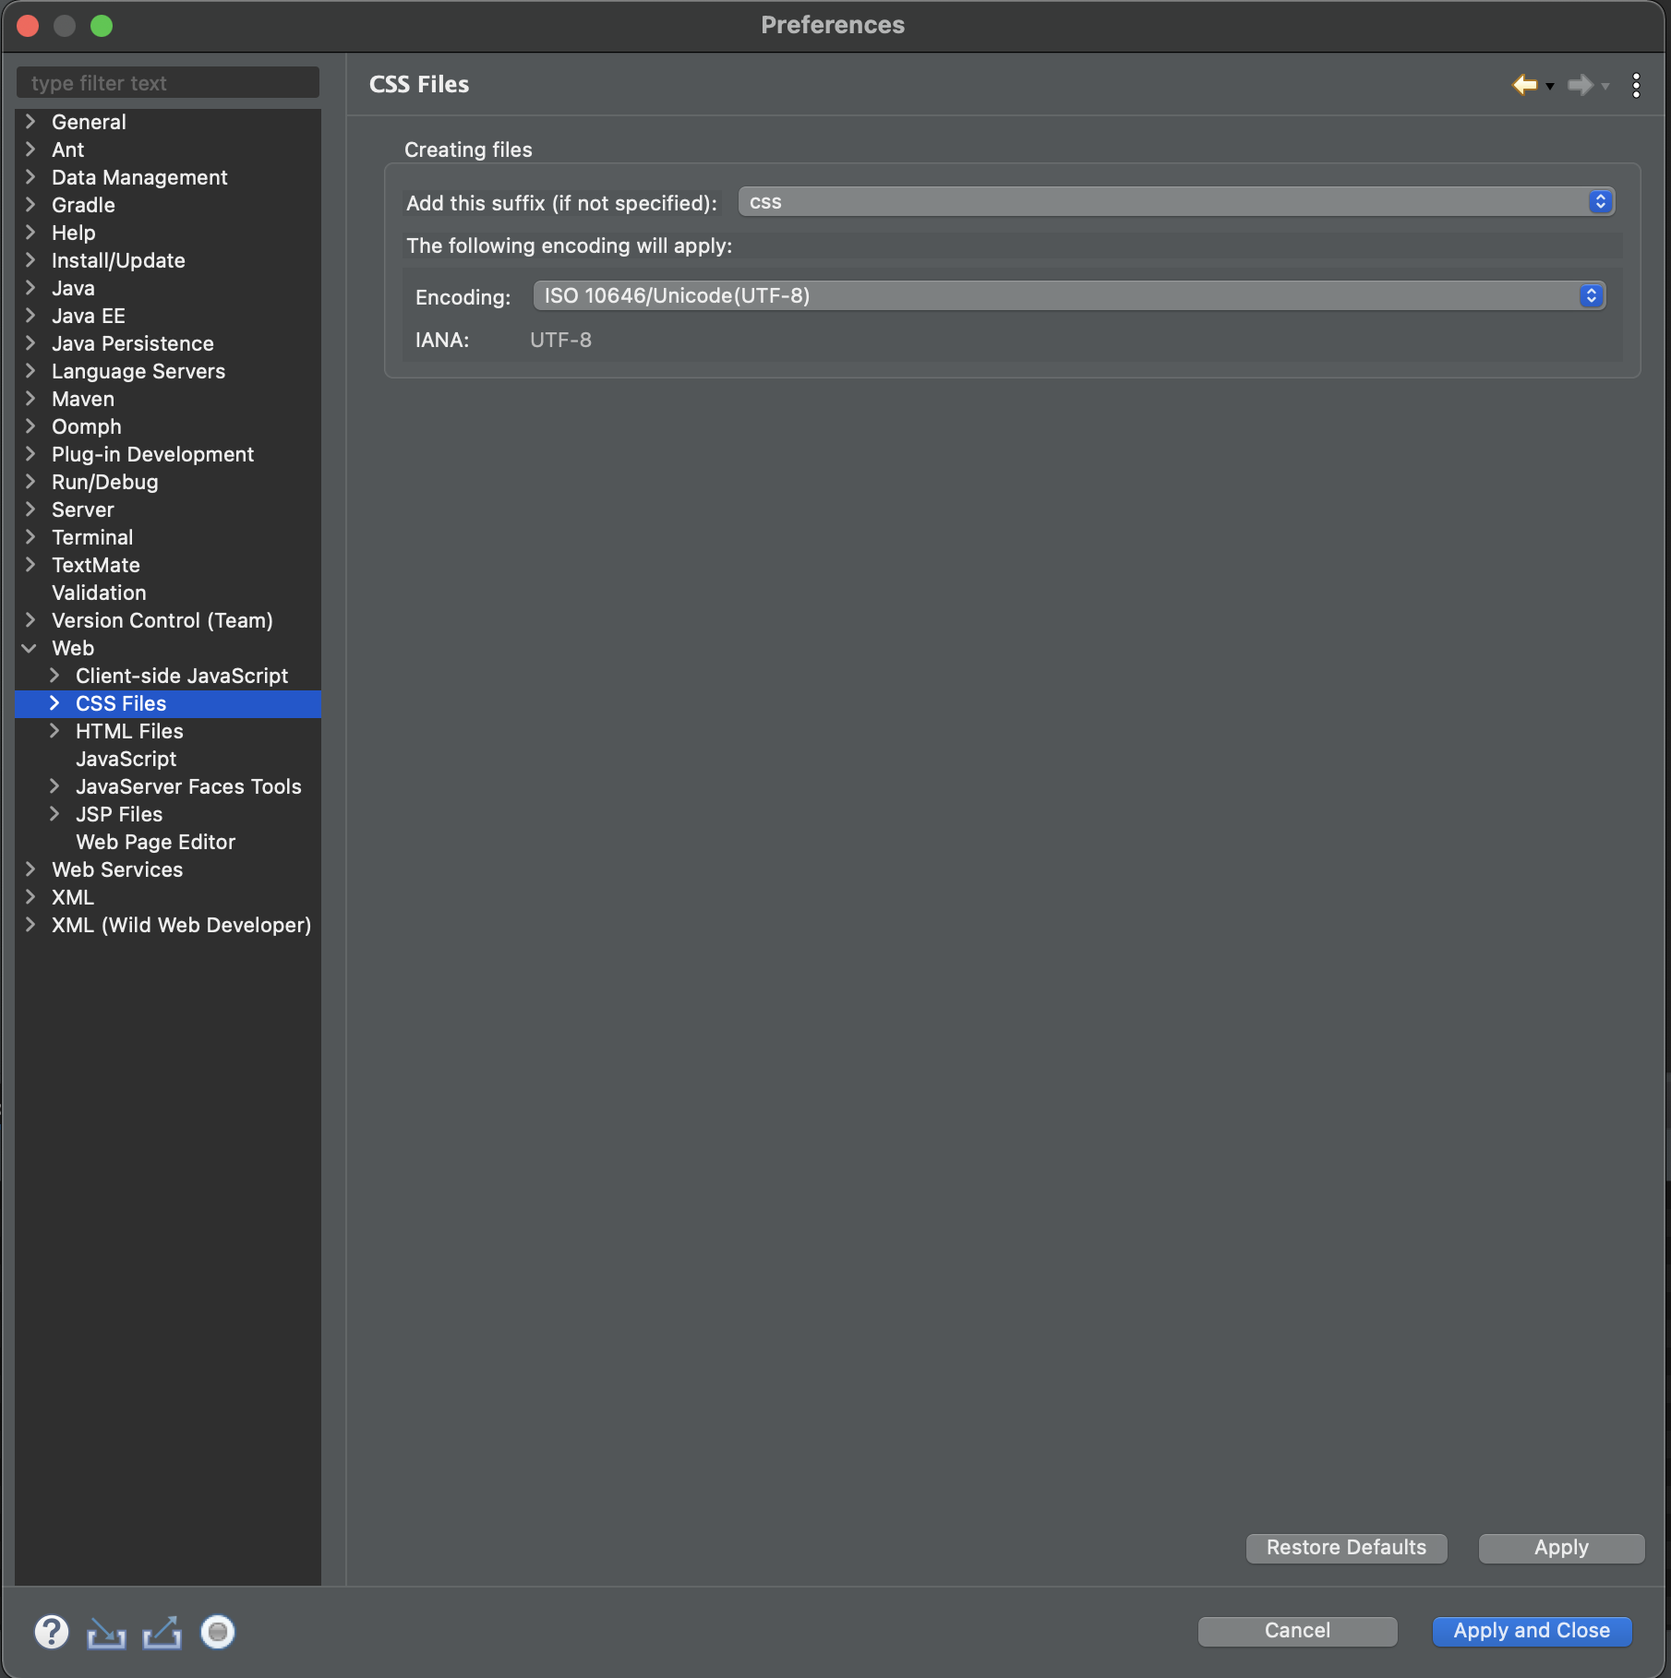The image size is (1671, 1678).
Task: Expand the Ant tree node
Action: point(30,150)
